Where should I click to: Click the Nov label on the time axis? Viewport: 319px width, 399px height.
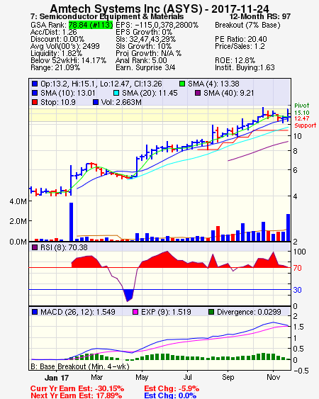[274, 377]
